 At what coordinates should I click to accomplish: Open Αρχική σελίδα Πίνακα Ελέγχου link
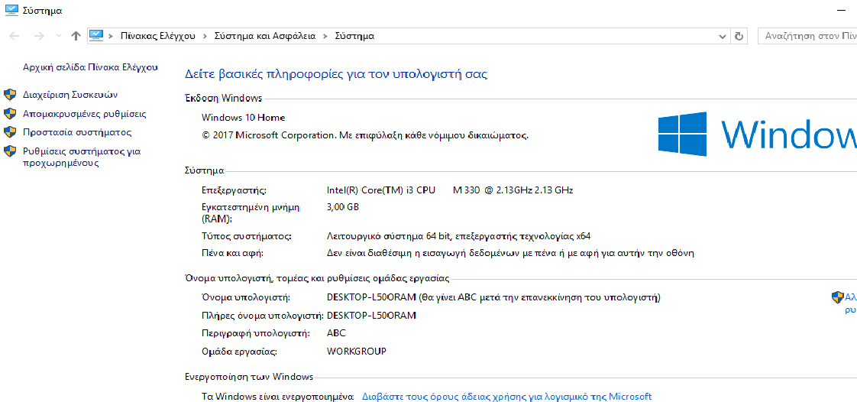[90, 67]
